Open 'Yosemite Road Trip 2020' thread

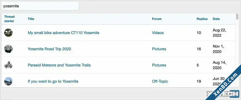click(49, 49)
